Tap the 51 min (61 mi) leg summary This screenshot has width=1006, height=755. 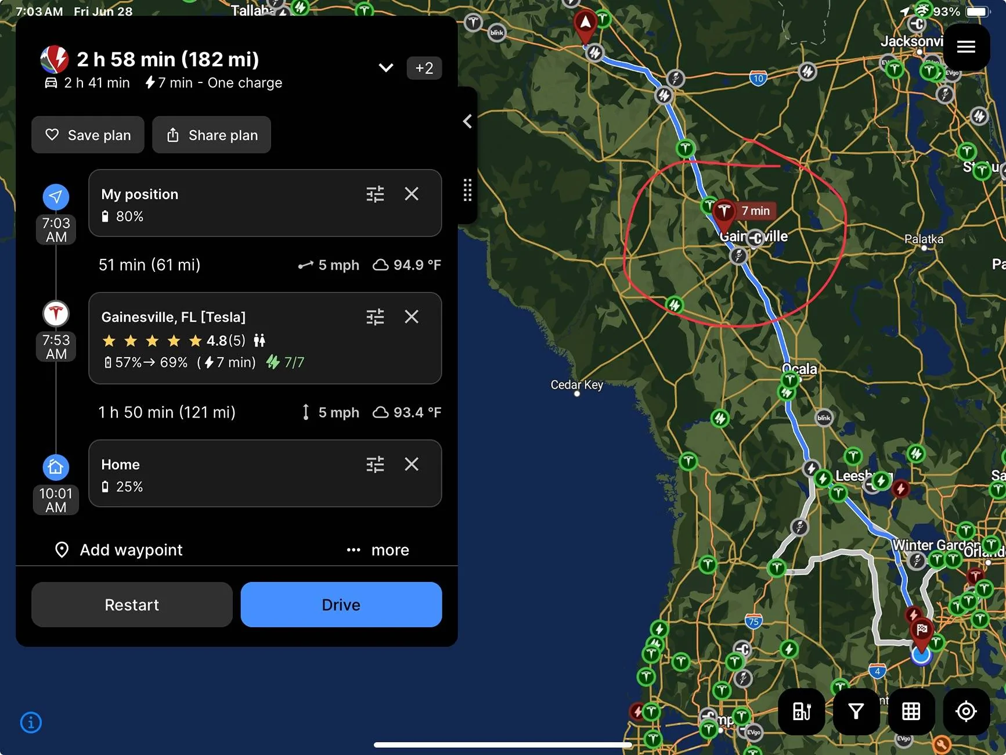(149, 265)
